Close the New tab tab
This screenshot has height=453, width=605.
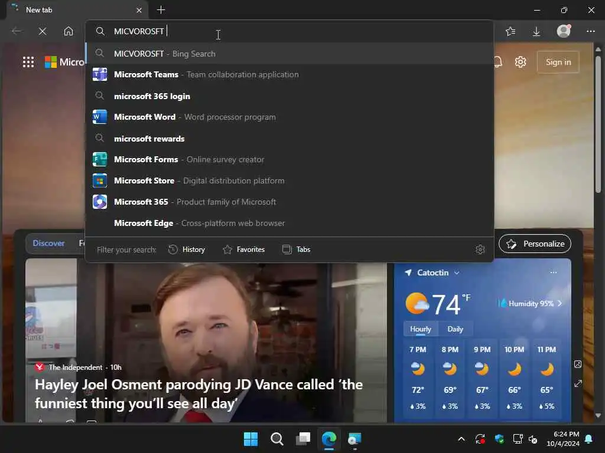pos(139,11)
